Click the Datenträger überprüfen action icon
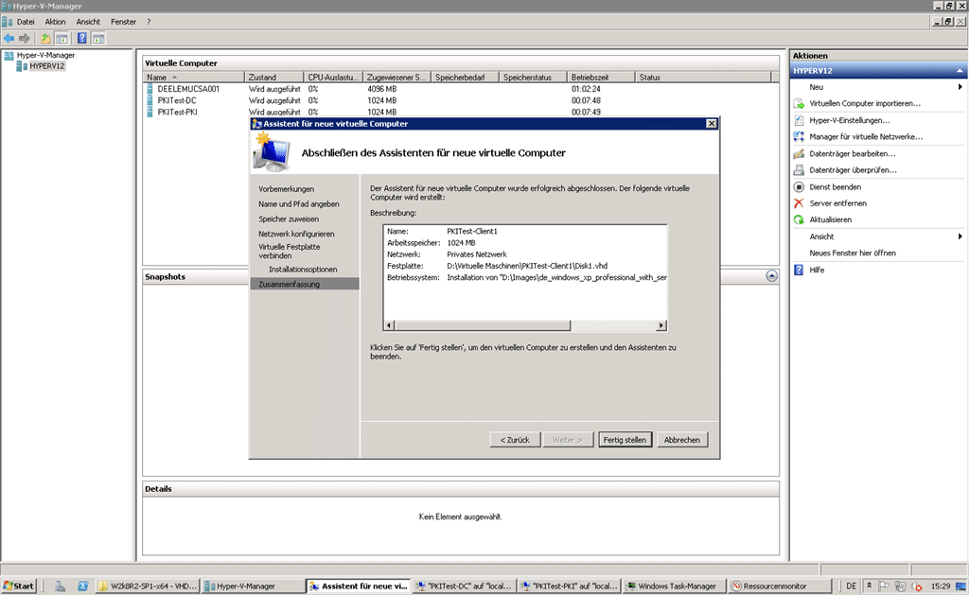The width and height of the screenshot is (969, 595). [799, 170]
